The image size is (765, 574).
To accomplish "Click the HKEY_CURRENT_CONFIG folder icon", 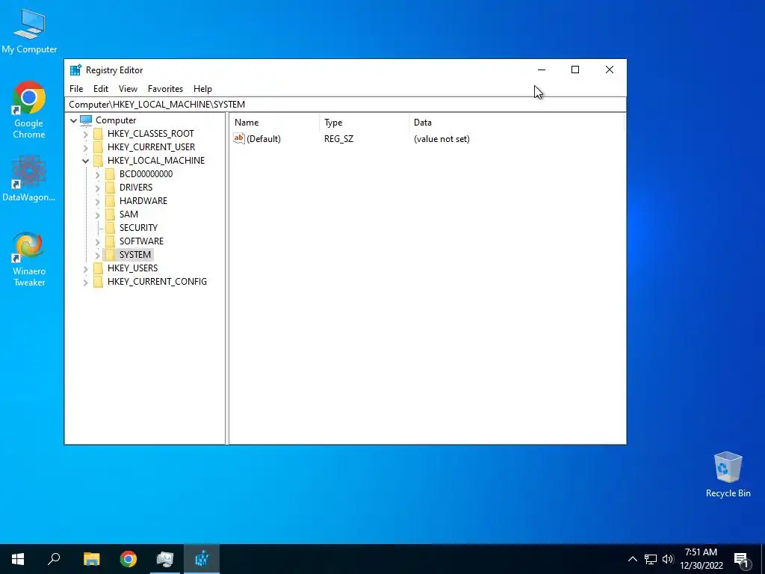I will coord(98,282).
